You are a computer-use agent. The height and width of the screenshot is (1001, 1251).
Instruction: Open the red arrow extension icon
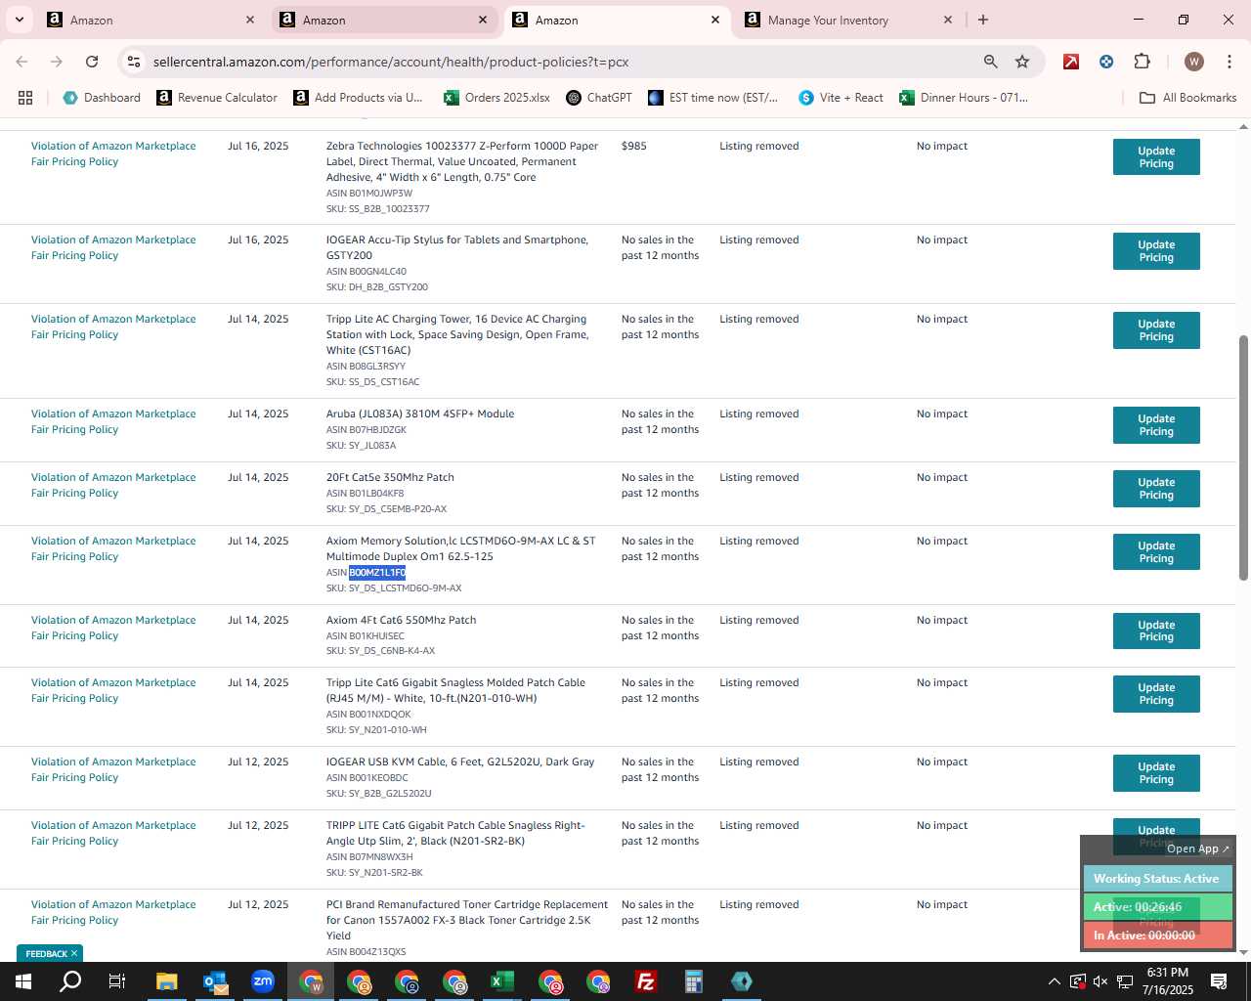(x=1071, y=62)
